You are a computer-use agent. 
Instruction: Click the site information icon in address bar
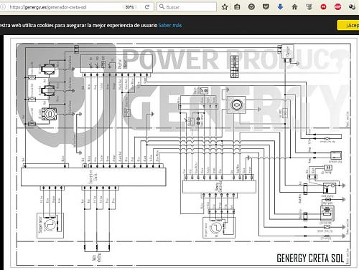point(2,7)
